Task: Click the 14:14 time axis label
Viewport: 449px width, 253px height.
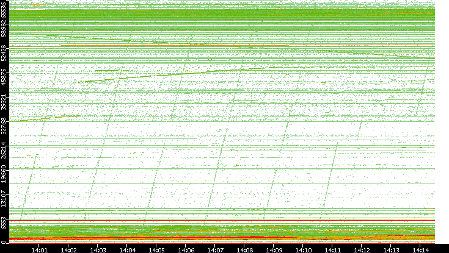Action: point(420,249)
